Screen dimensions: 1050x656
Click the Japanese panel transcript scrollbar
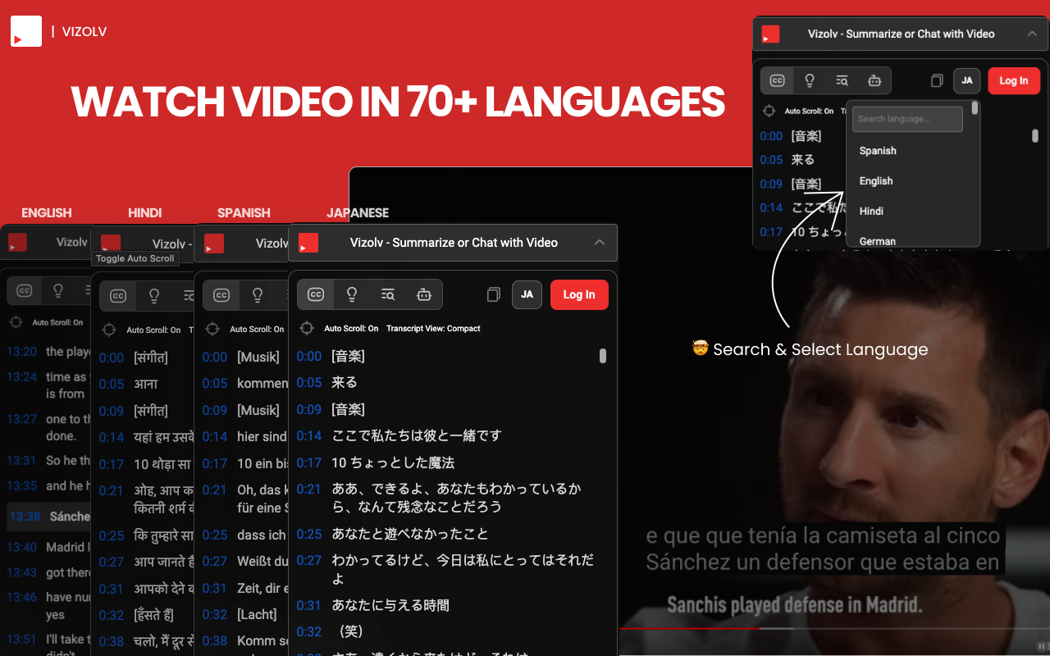point(603,356)
